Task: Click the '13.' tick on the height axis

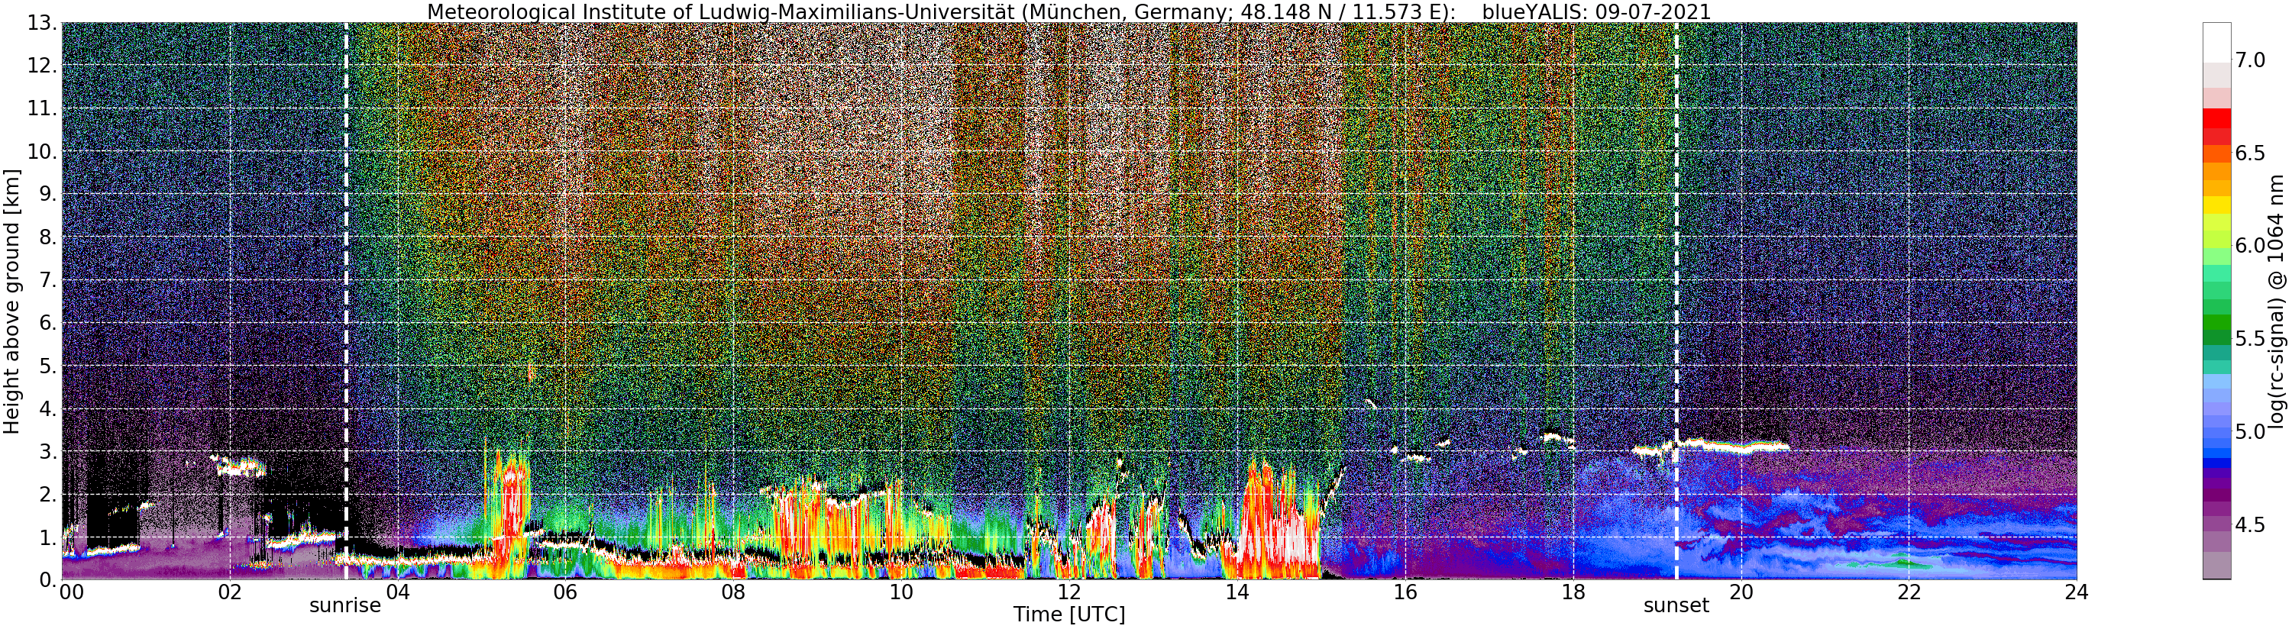Action: pyautogui.click(x=41, y=23)
